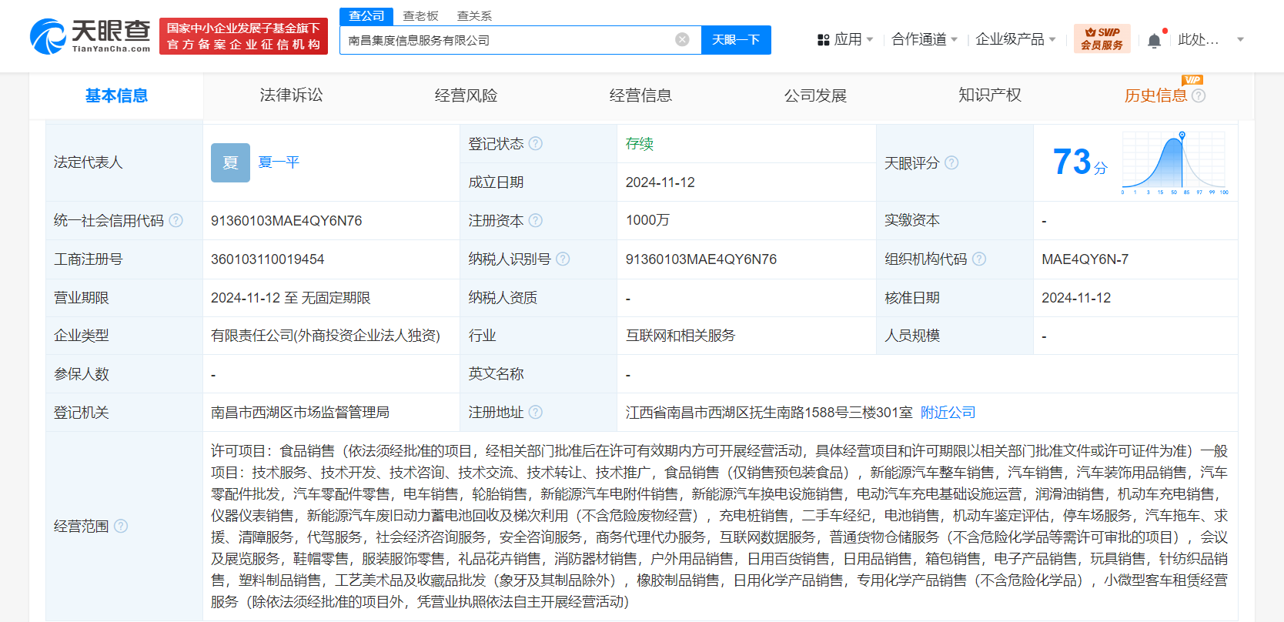
Task: Open the 附近公司 link
Action: click(x=948, y=413)
